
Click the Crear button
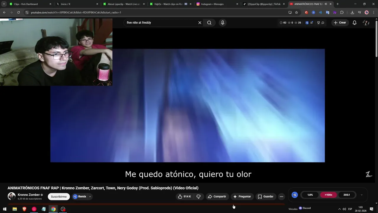pyautogui.click(x=340, y=23)
